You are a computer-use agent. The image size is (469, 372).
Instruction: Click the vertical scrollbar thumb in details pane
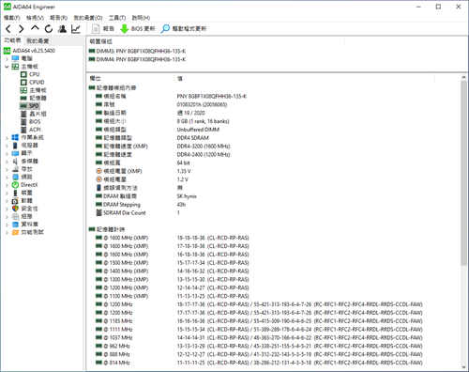(463, 174)
